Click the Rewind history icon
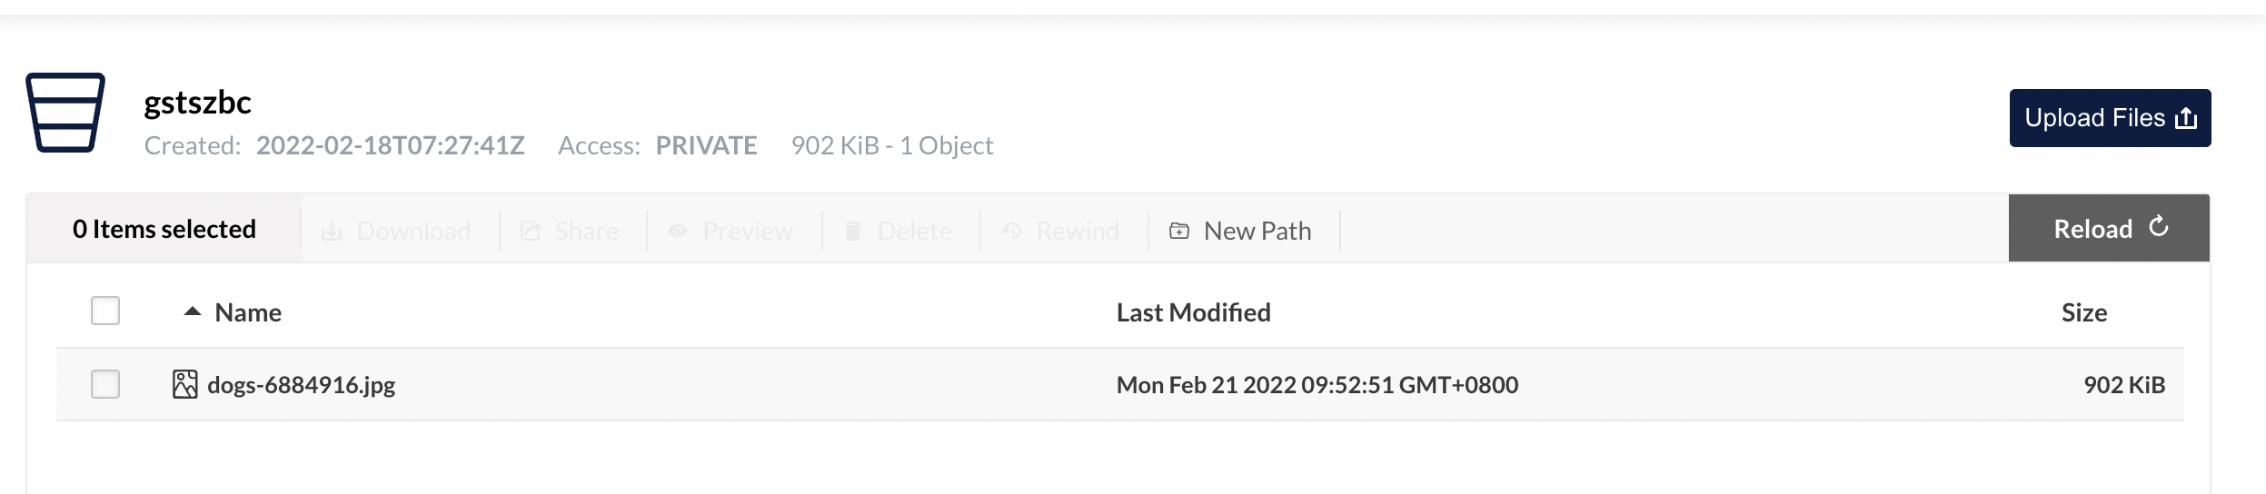Screen dimensions: 2266x494 click(1011, 232)
